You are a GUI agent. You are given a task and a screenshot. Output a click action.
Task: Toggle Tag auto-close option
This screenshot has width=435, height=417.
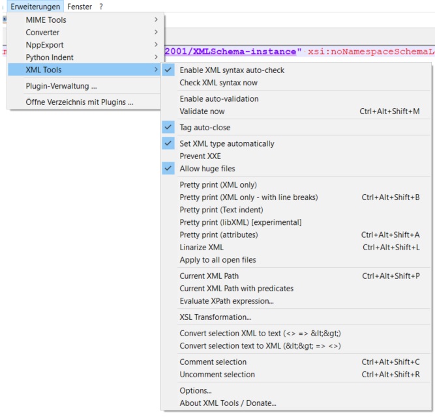[x=296, y=128]
